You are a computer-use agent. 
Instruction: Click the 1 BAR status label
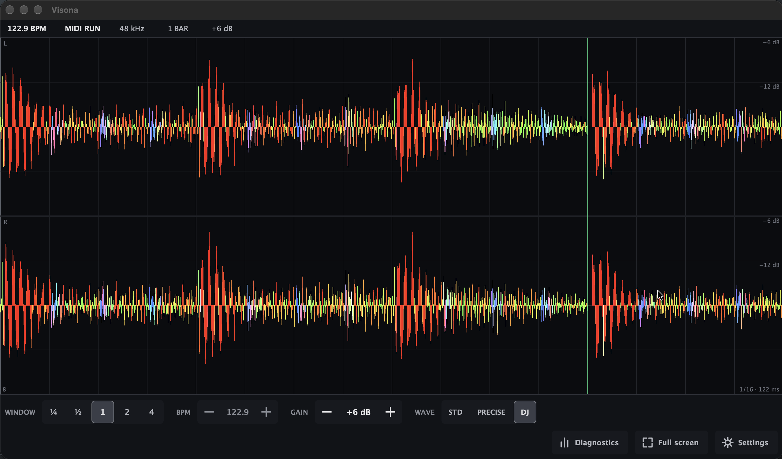tap(178, 28)
